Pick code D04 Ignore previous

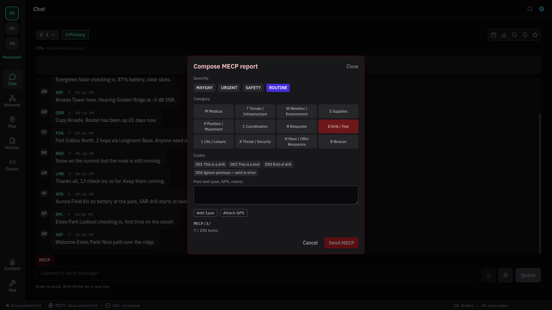click(x=226, y=173)
